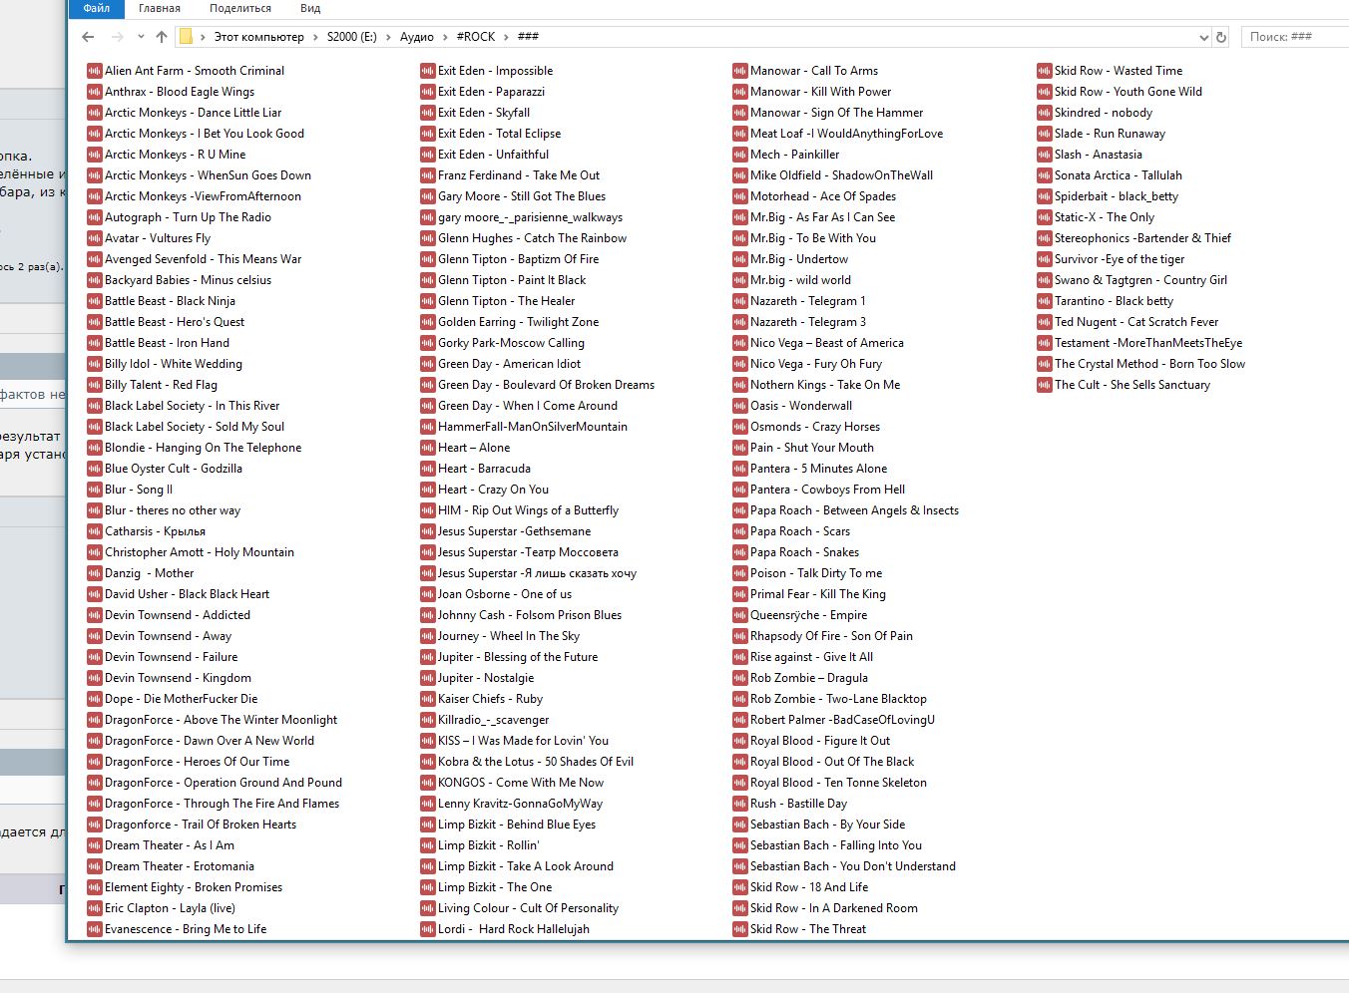Select file name Rob Zombie – Dragula
Image resolution: width=1349 pixels, height=993 pixels.
(x=809, y=678)
